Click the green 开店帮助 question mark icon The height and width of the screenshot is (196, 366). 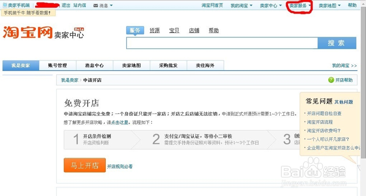click(x=331, y=80)
